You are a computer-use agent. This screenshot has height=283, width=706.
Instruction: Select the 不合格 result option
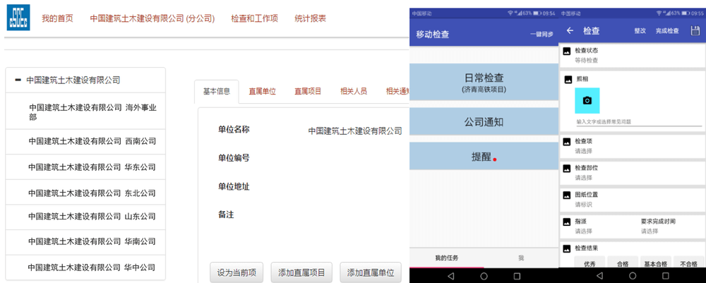(689, 263)
